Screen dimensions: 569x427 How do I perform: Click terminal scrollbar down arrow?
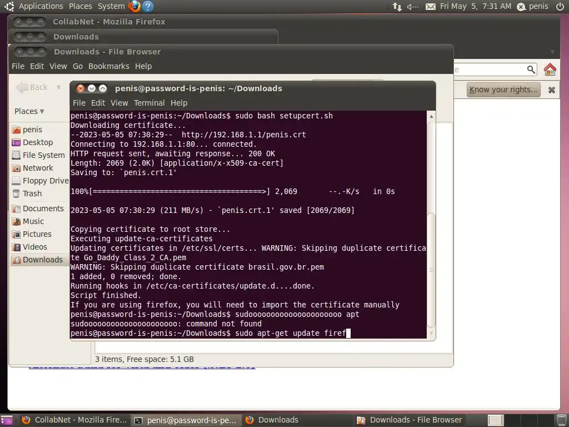(431, 333)
